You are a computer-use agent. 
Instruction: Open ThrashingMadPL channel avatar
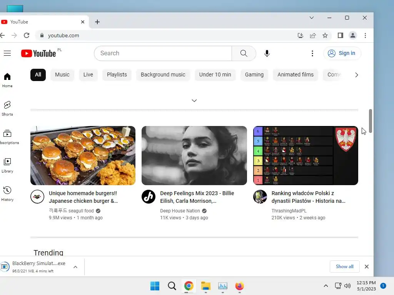tap(260, 197)
